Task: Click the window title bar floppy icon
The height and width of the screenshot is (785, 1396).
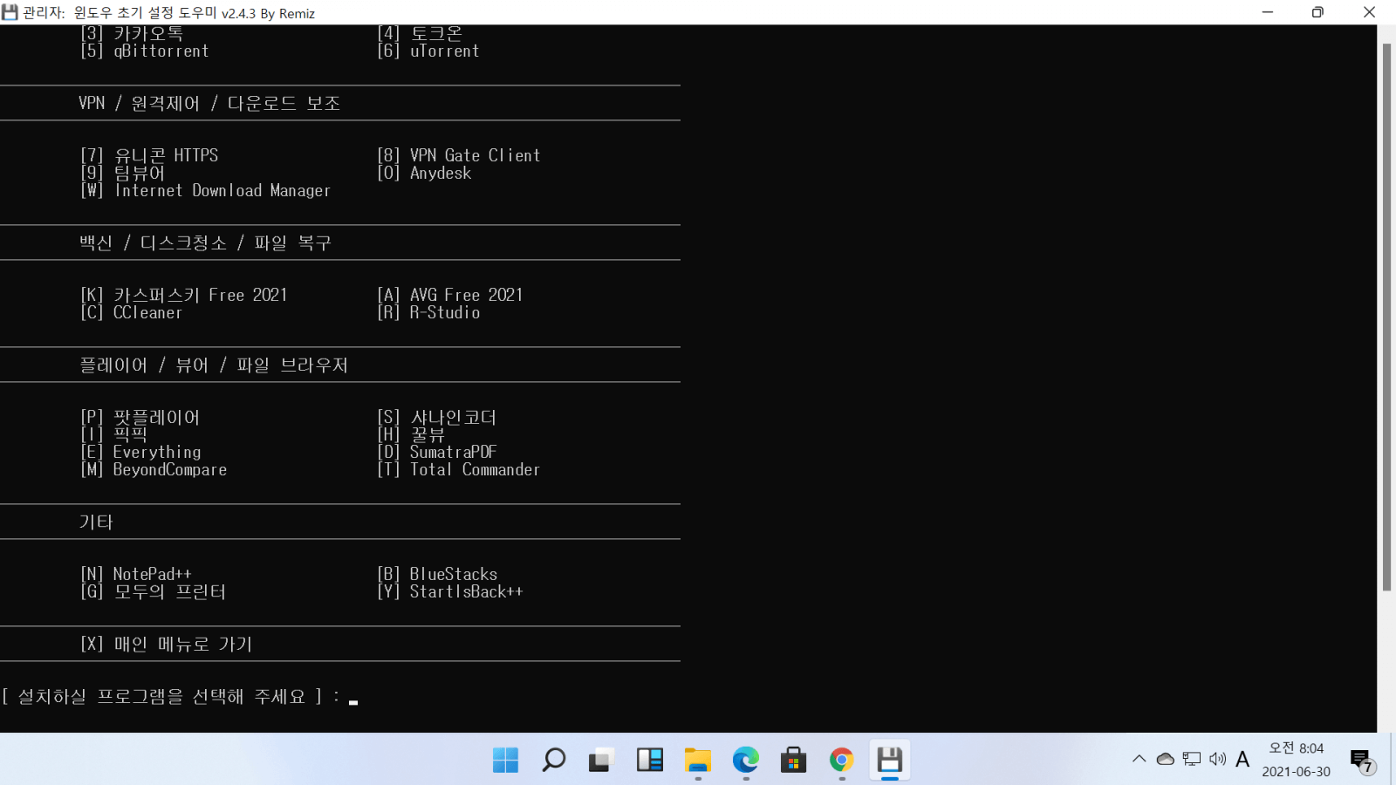Action: pyautogui.click(x=10, y=12)
